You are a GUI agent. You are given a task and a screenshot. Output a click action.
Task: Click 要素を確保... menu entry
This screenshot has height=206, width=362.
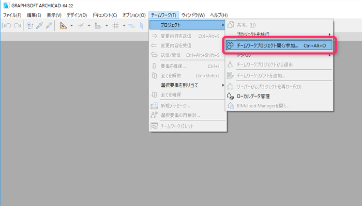[187, 67]
